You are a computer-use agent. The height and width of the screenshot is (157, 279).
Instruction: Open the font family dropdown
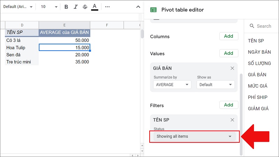coord(18,7)
